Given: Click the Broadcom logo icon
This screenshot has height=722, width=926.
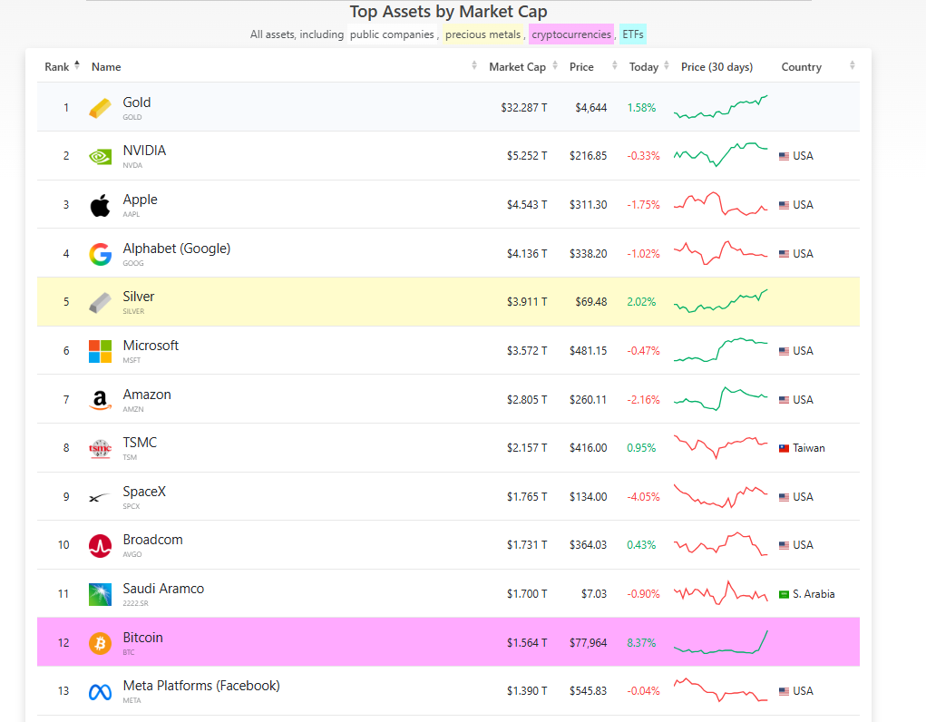Looking at the screenshot, I should [100, 545].
